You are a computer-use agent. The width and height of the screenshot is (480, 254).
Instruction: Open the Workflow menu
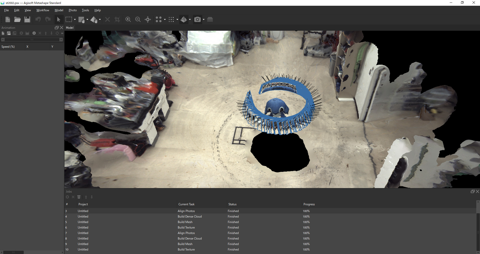pos(43,10)
